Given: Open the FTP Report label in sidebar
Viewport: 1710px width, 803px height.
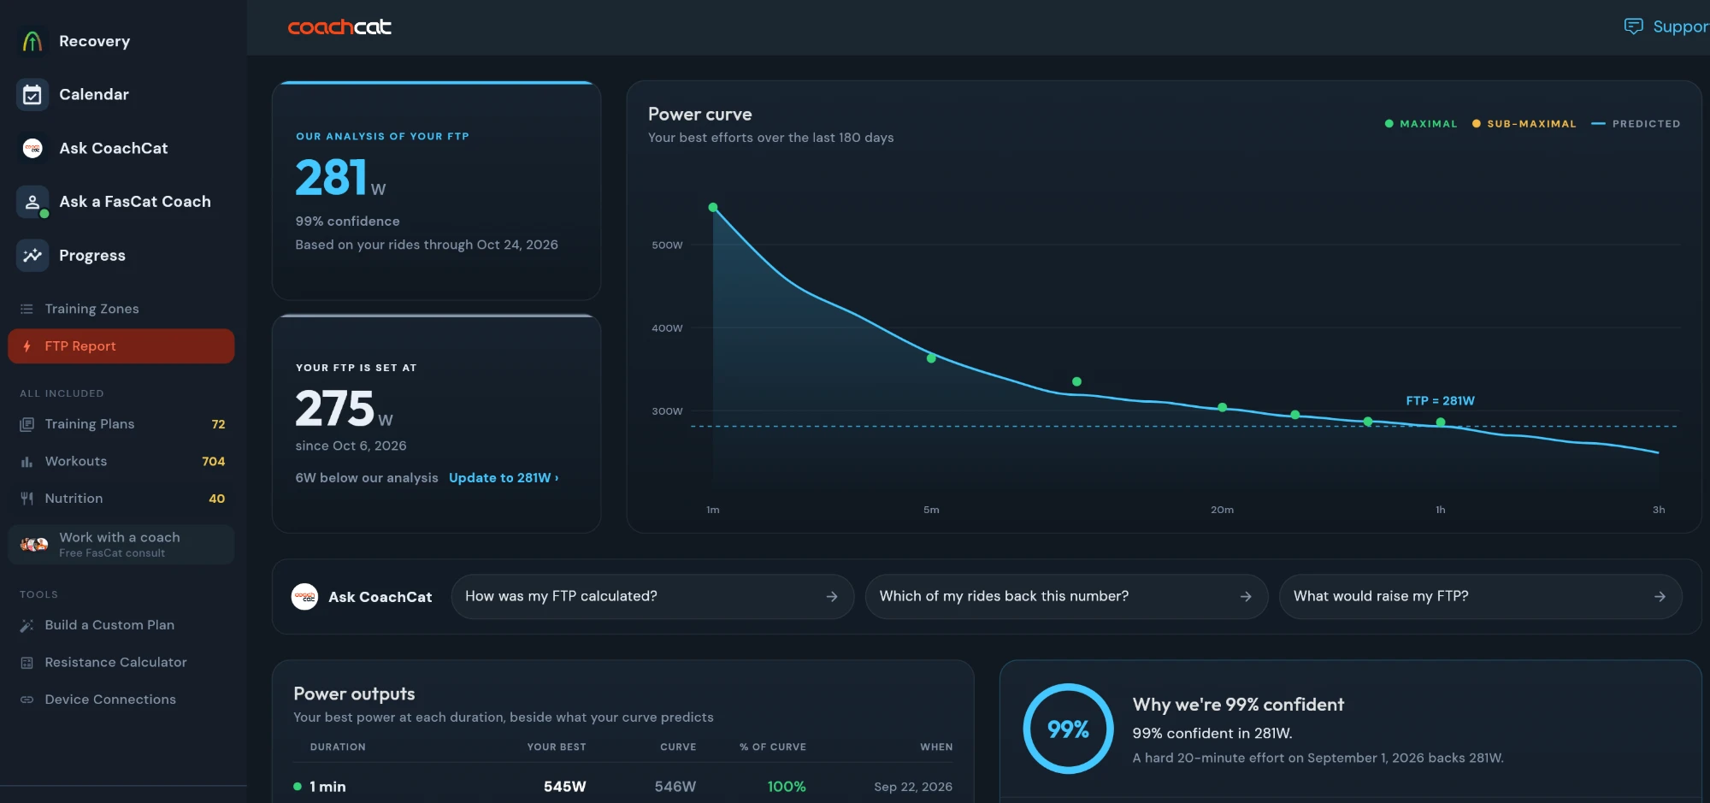Looking at the screenshot, I should 80,346.
